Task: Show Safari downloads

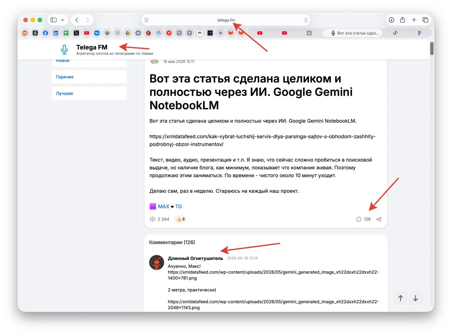Action: click(x=391, y=20)
